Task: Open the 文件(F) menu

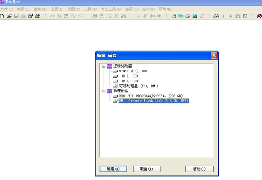Action: pyautogui.click(x=6, y=9)
